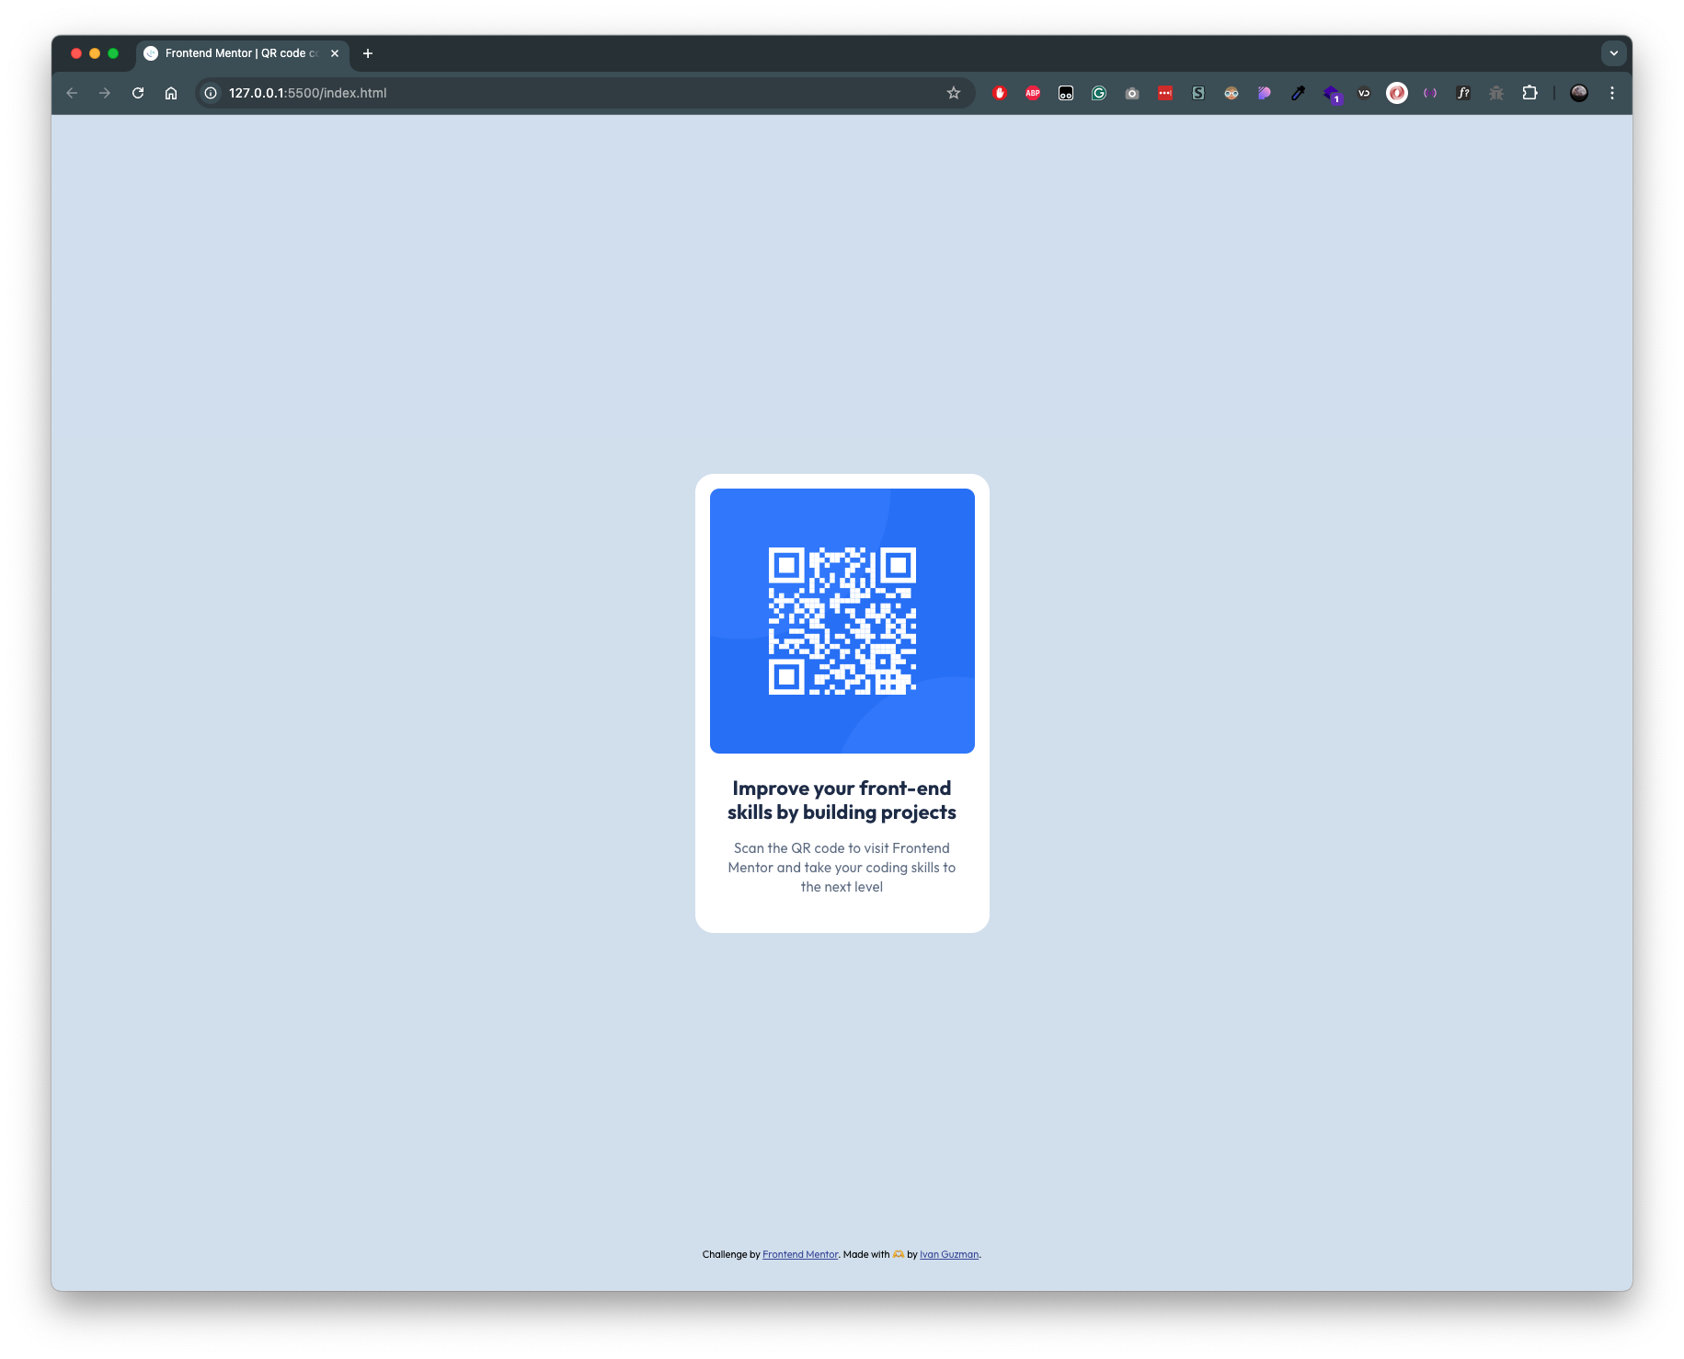Open the teal S extension

pos(1198,93)
